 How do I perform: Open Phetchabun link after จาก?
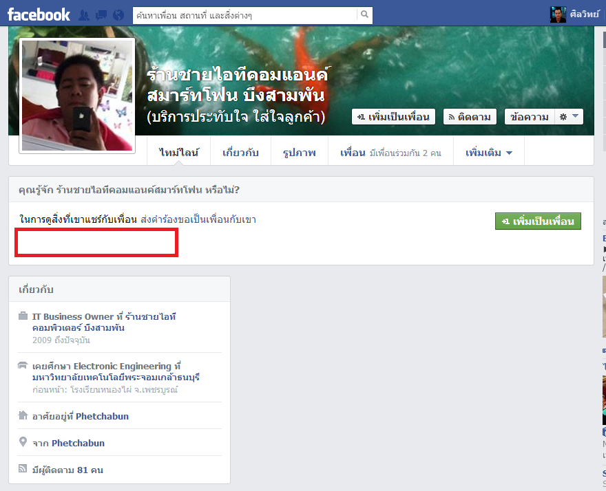click(78, 443)
